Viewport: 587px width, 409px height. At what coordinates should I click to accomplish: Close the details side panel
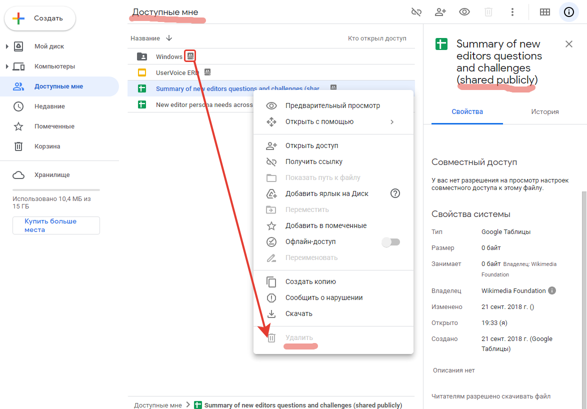pos(568,44)
